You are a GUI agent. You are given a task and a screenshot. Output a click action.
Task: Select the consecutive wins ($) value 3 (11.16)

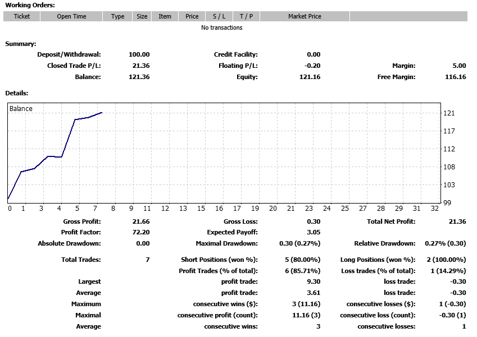point(306,304)
